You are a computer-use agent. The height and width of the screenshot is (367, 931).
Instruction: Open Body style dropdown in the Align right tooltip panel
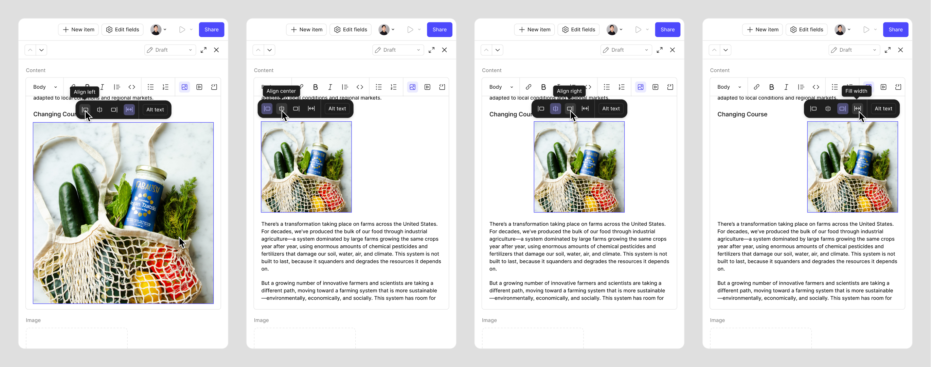click(x=501, y=87)
